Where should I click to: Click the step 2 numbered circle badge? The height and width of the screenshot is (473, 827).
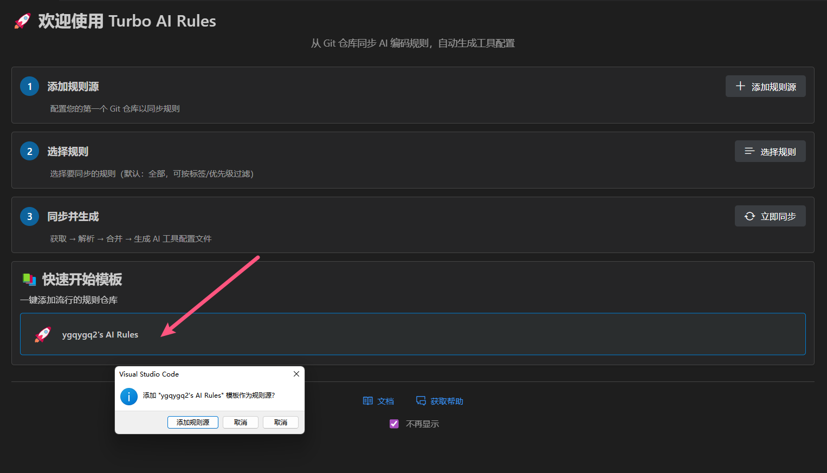point(29,151)
